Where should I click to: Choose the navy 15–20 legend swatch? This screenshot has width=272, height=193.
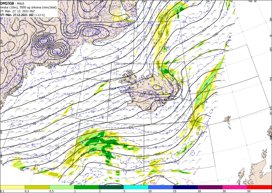[186, 187]
